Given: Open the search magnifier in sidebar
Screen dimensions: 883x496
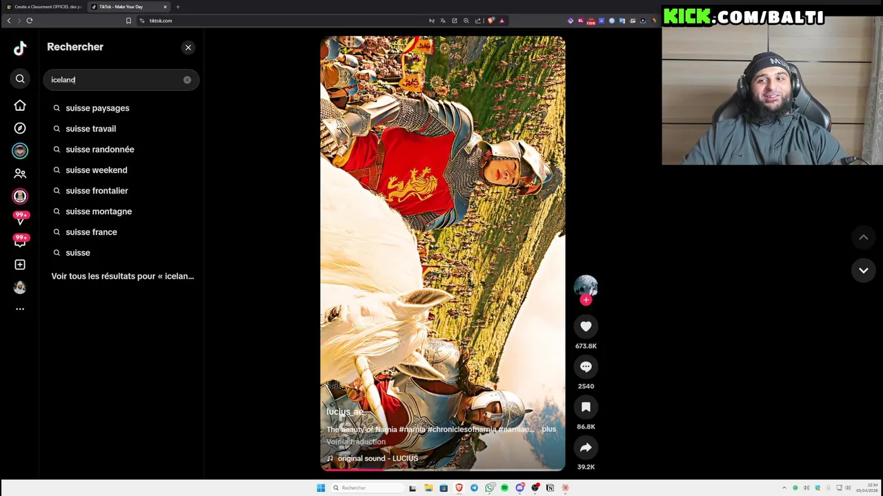Looking at the screenshot, I should coord(20,79).
